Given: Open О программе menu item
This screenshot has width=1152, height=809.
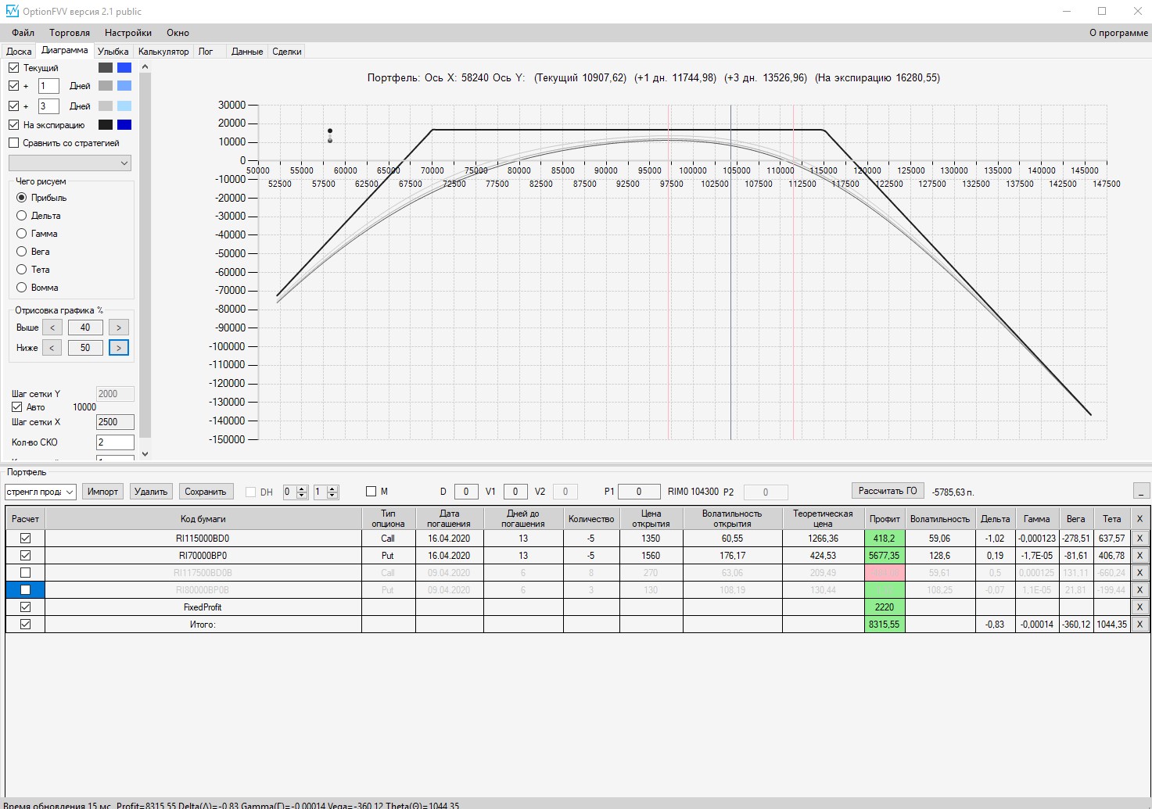Looking at the screenshot, I should point(1118,33).
